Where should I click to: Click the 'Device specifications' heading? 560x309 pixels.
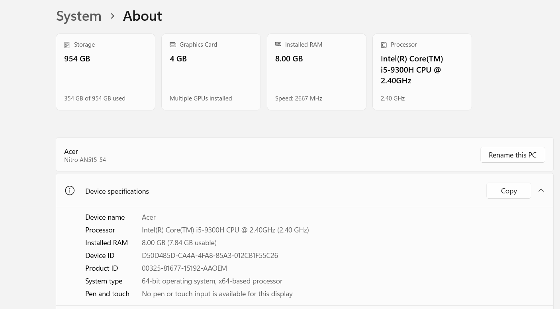(117, 191)
